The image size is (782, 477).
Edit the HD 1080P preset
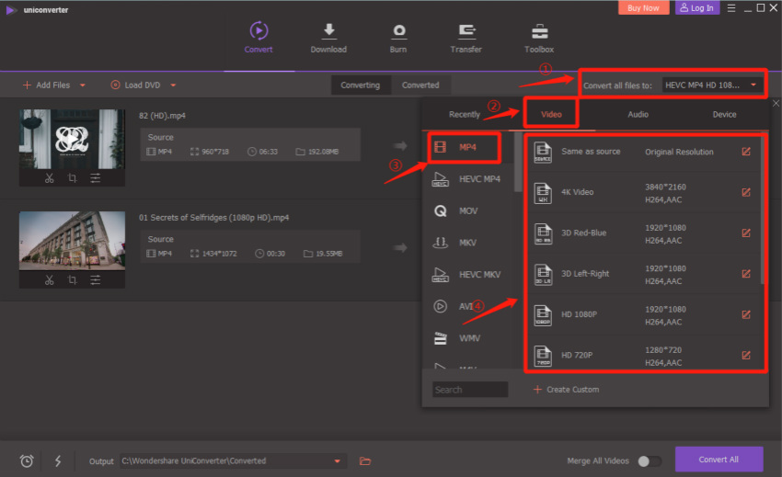click(x=746, y=314)
